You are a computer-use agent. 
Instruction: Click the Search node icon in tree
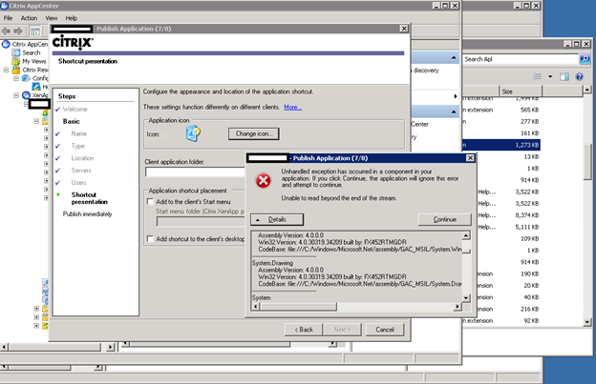(x=16, y=52)
